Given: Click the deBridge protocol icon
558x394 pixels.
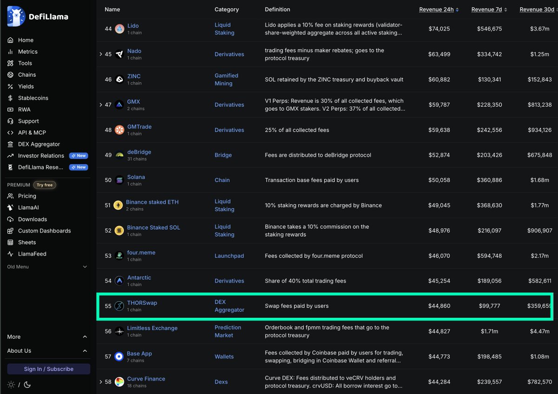Looking at the screenshot, I should [120, 155].
